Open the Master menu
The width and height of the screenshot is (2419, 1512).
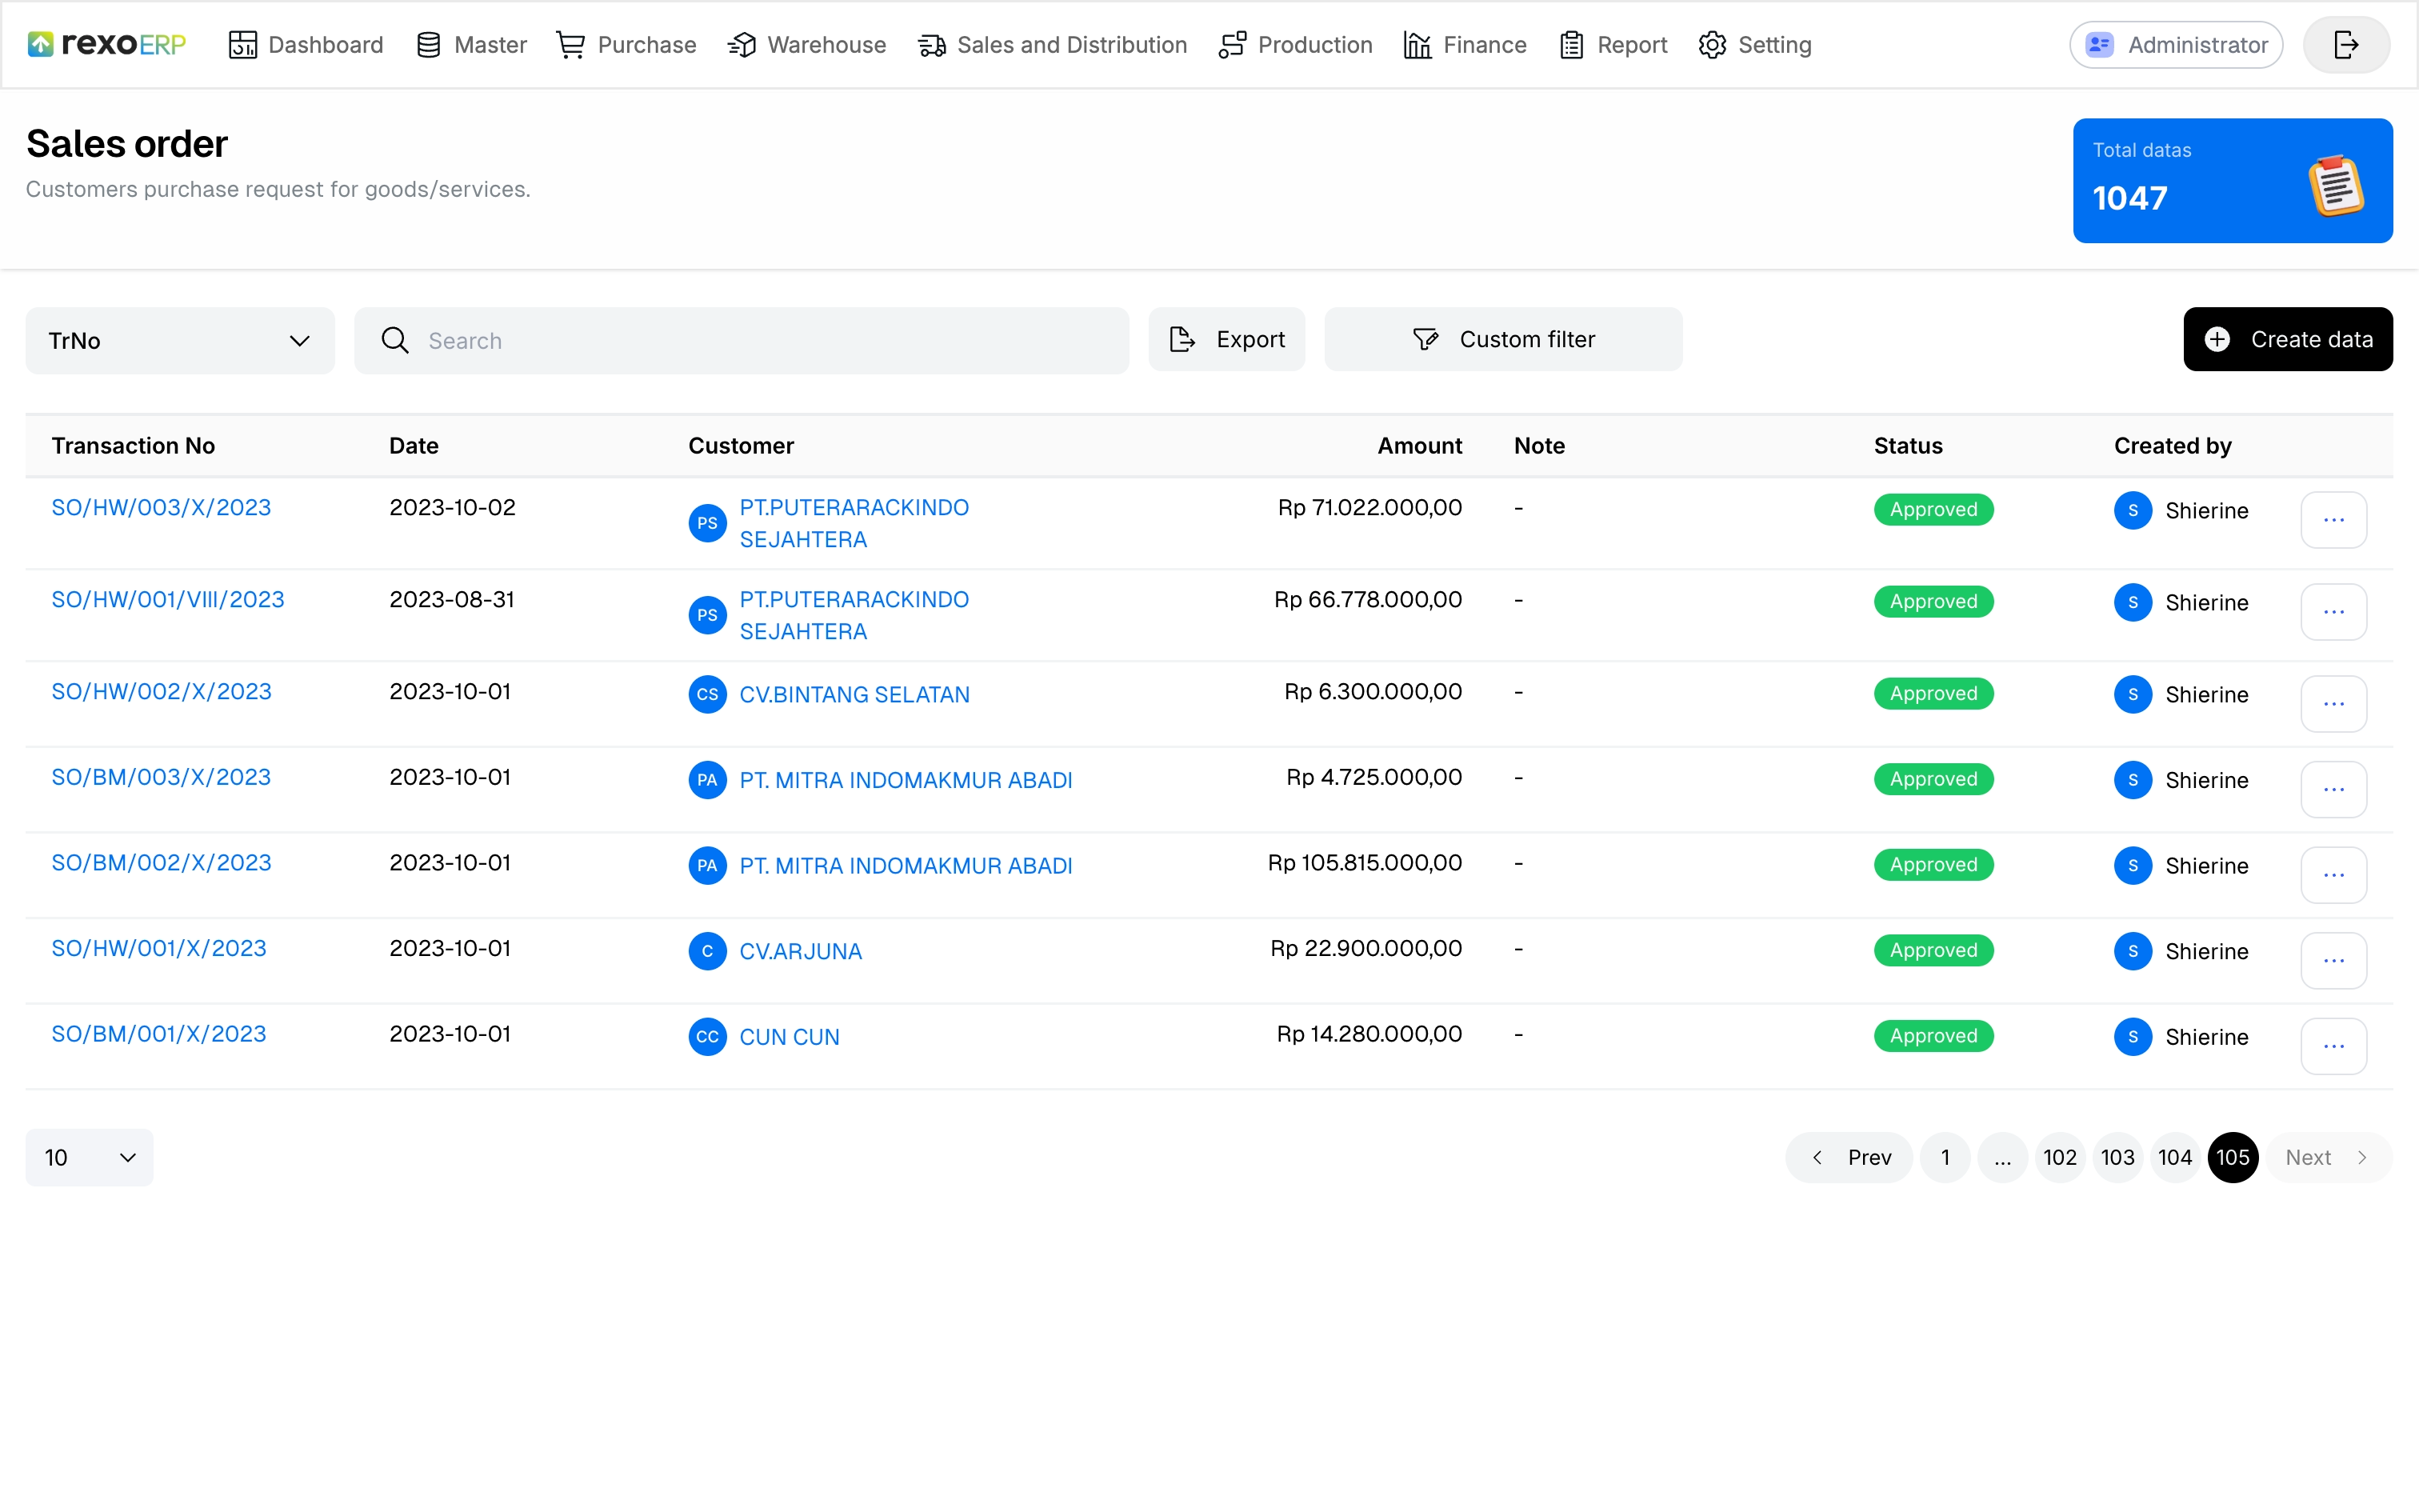(471, 45)
